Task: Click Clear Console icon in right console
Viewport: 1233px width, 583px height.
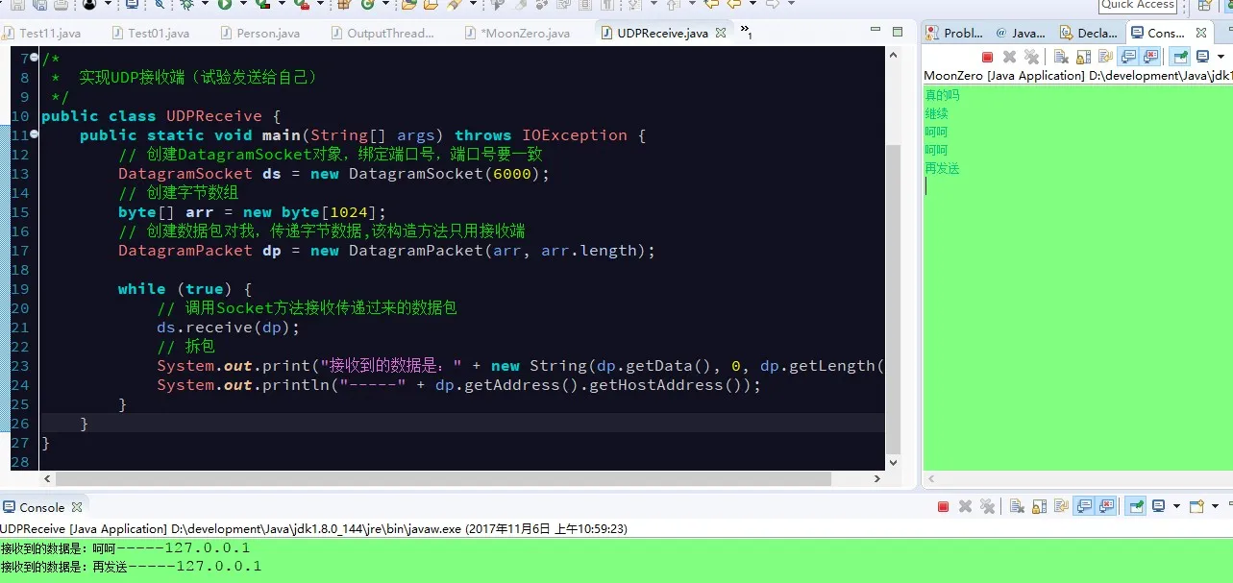Action: (x=1061, y=58)
